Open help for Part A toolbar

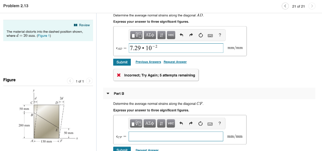(x=220, y=35)
